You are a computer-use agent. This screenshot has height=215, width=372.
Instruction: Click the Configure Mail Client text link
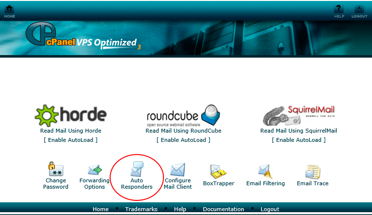click(178, 184)
